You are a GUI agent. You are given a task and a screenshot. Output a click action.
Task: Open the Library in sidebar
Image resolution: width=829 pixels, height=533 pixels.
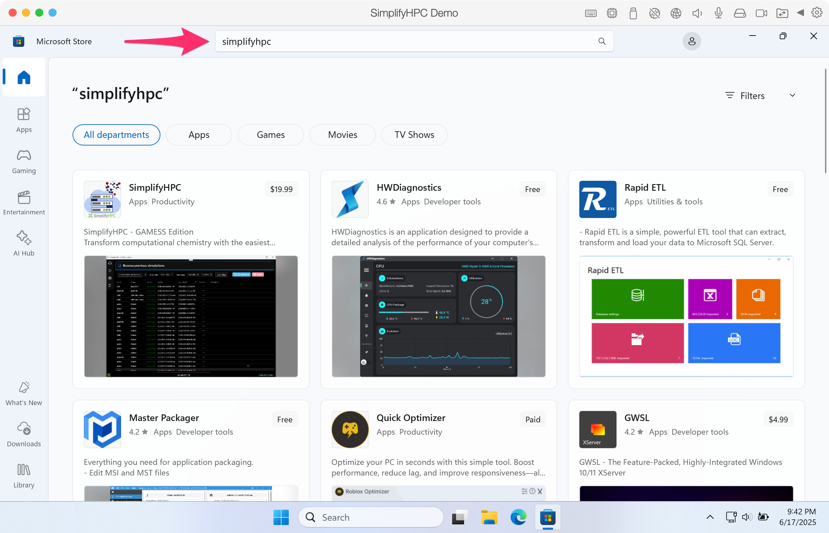tap(24, 476)
